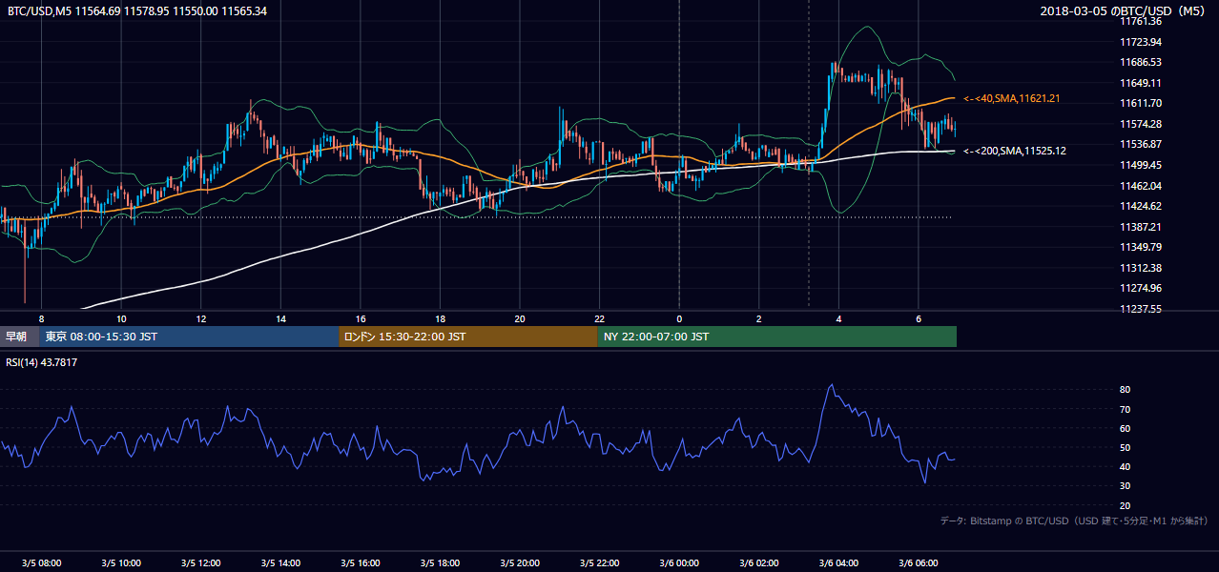The height and width of the screenshot is (572, 1219).
Task: Click the RSI(14) 43.7817 indicator label
Action: click(43, 362)
